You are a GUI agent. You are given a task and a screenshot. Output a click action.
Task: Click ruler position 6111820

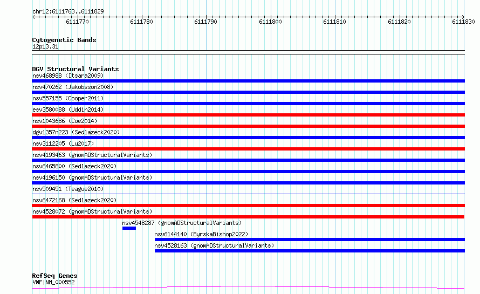[399, 22]
